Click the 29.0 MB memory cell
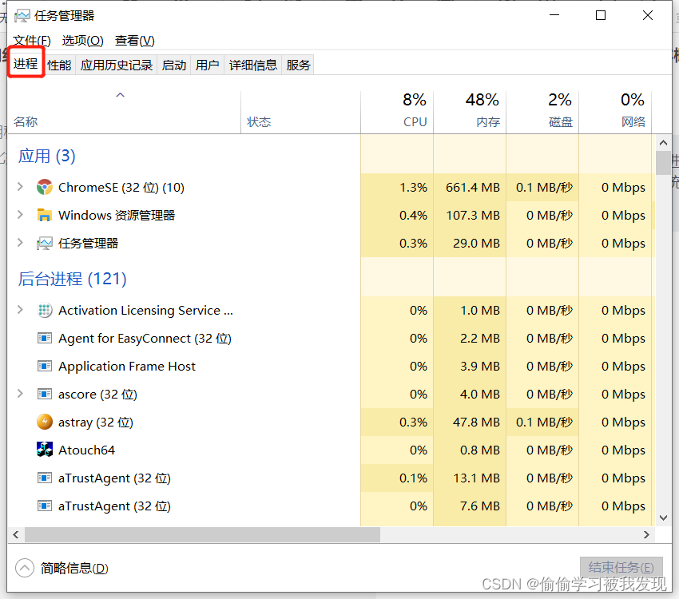 pyautogui.click(x=470, y=244)
